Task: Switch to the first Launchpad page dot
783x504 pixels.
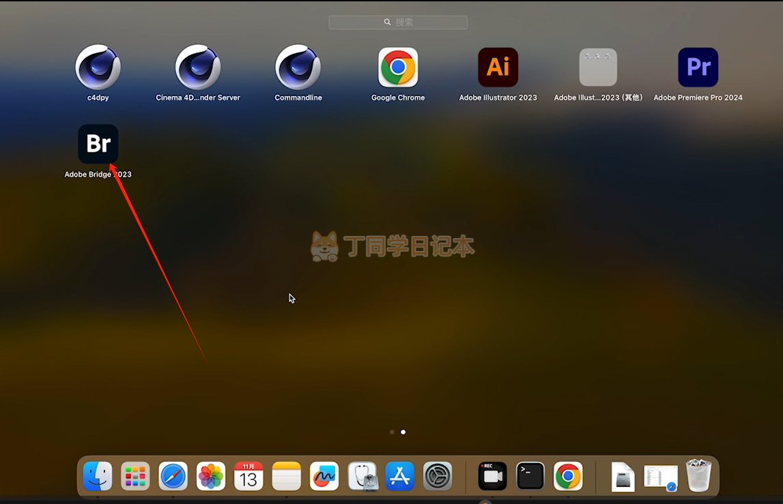Action: pyautogui.click(x=392, y=432)
